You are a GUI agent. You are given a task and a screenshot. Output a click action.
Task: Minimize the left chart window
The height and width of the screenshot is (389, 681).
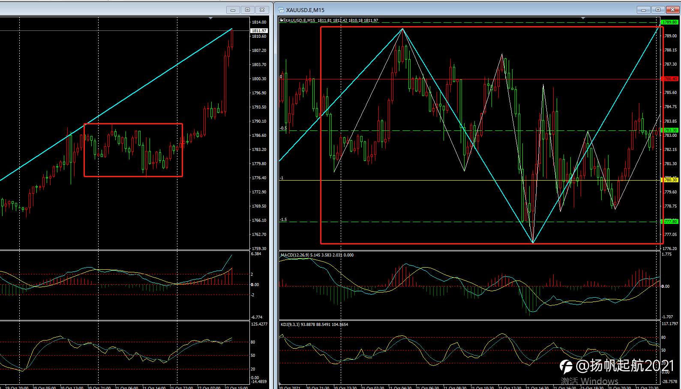pos(233,10)
